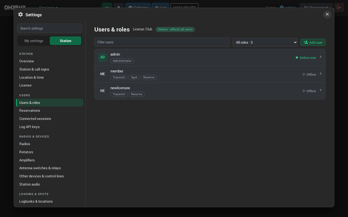Click the logout icon in the top bar
The width and height of the screenshot is (348, 217).
pyautogui.click(x=339, y=8)
